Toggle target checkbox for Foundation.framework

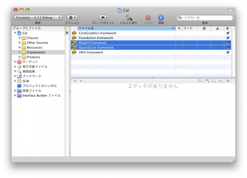pos(228,38)
